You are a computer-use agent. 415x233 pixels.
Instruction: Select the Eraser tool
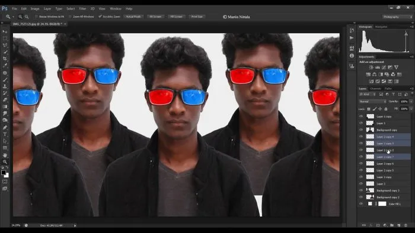(5, 100)
